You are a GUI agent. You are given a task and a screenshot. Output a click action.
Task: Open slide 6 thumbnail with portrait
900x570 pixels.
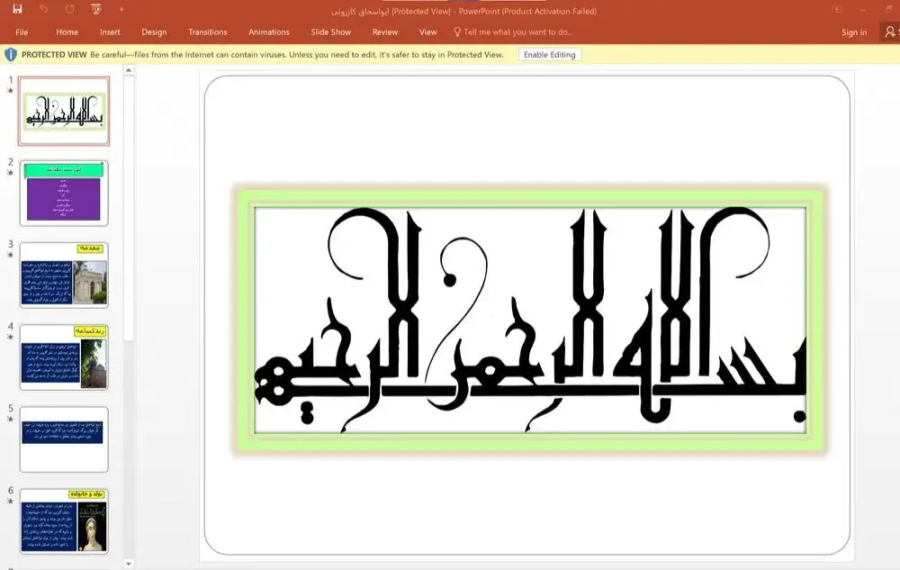tap(64, 521)
